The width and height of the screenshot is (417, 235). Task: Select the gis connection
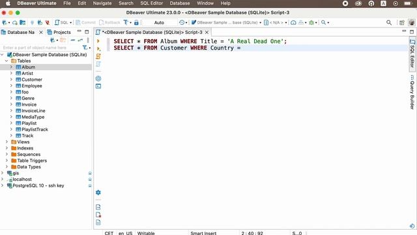(x=16, y=173)
